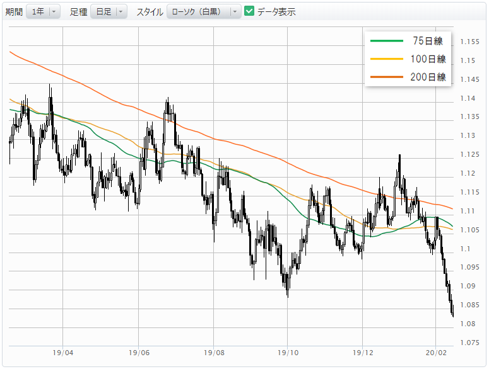Click the 1.155 price axis label

[469, 42]
